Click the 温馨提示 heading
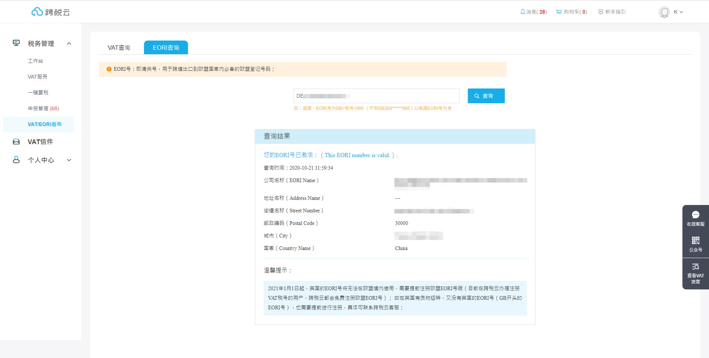 point(278,270)
